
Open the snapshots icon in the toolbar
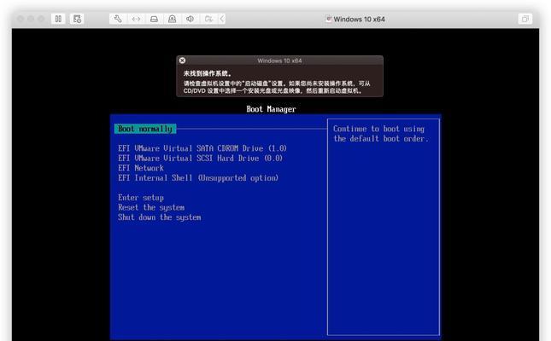pyautogui.click(x=77, y=19)
